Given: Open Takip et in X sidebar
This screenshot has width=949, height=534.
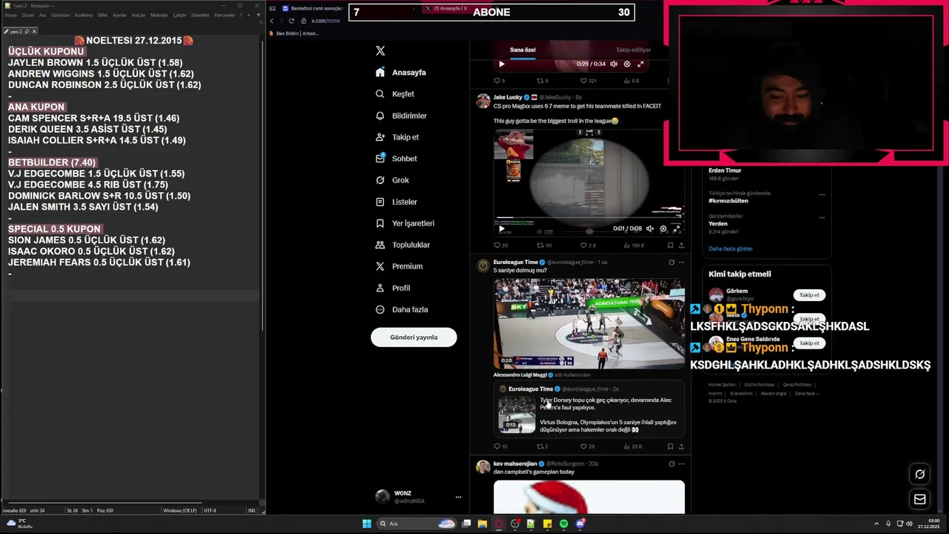Looking at the screenshot, I should 397,137.
